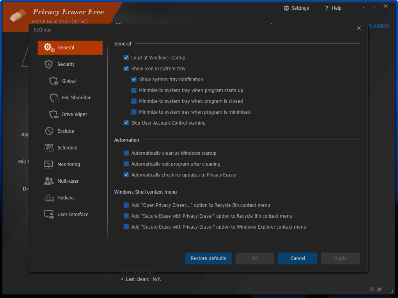Uncheck Automatically check for updates
This screenshot has height=298, width=398.
(126, 175)
